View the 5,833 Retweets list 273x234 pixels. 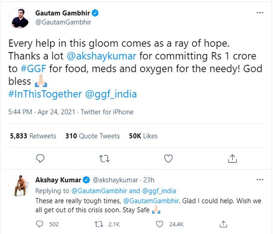(33, 136)
